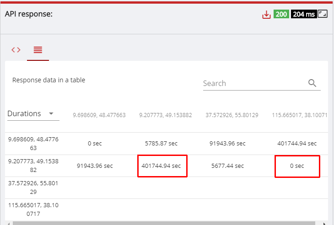Switch to the table view tab

click(38, 50)
